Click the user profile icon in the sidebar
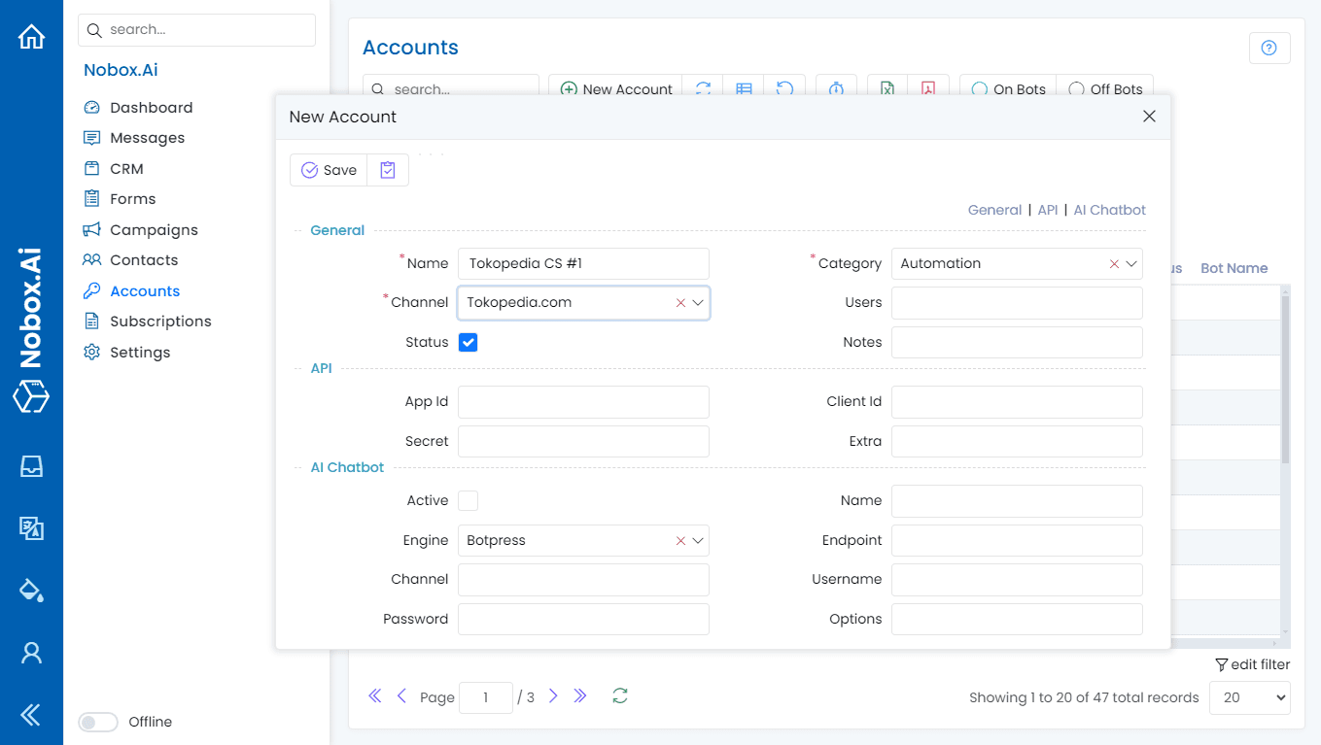 tap(32, 653)
